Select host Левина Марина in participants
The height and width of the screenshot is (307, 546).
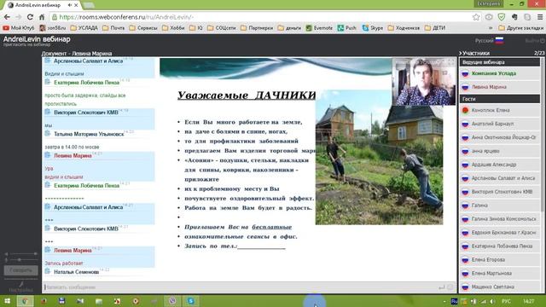499,87
